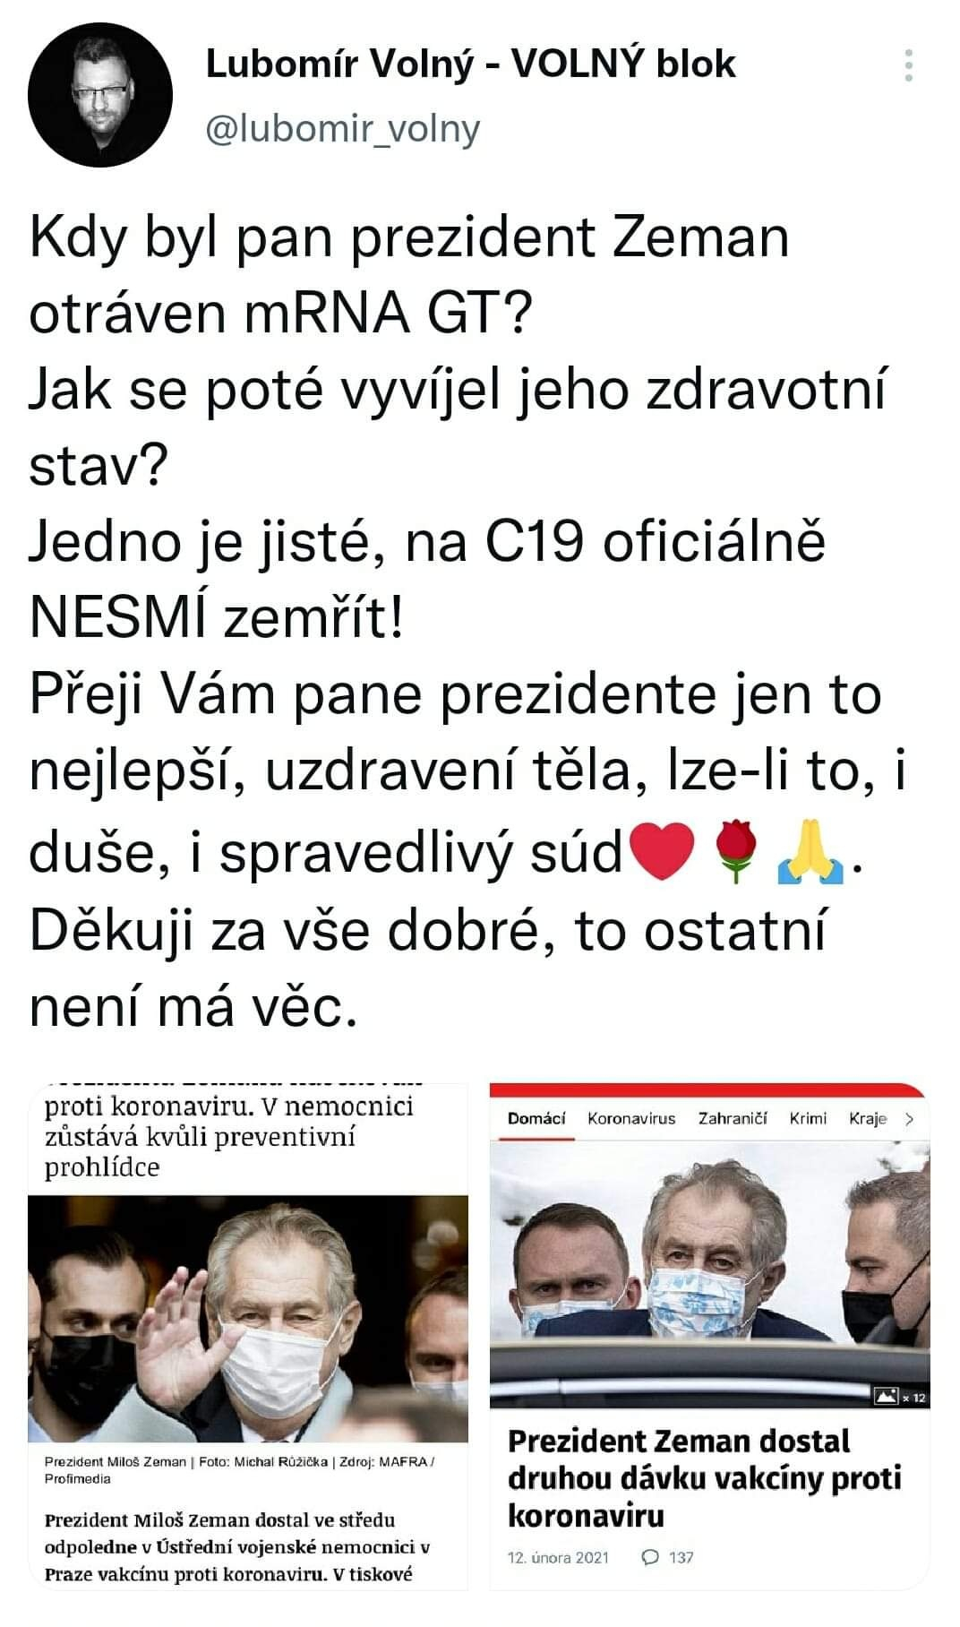
Task: Click the comment bubble icon with 137 comments
Action: pos(651,1557)
